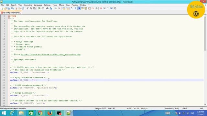The width and height of the screenshot is (207, 116).
Task: Open Find with the binoculars icon
Action: (47, 8)
